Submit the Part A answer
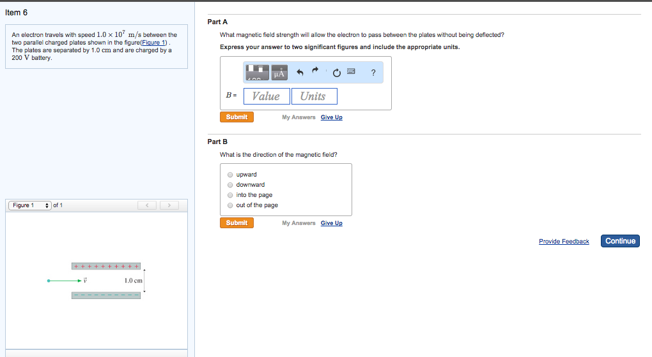This screenshot has width=652, height=357. pyautogui.click(x=237, y=117)
